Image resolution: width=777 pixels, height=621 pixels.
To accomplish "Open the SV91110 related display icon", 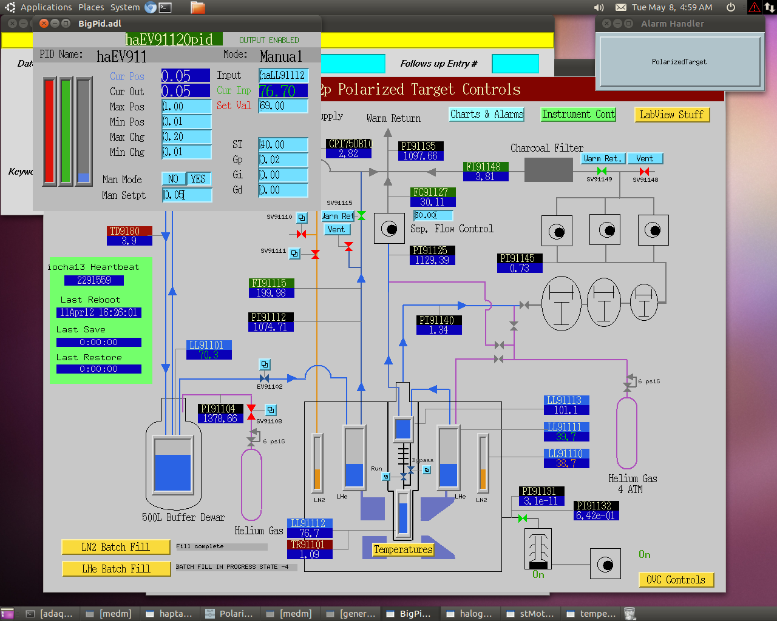I will (x=302, y=218).
